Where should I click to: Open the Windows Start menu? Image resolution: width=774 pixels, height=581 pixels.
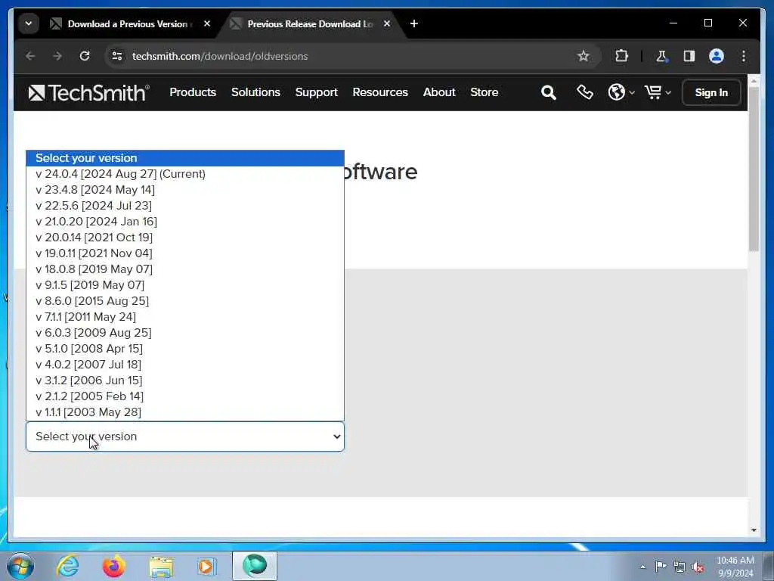pyautogui.click(x=20, y=566)
